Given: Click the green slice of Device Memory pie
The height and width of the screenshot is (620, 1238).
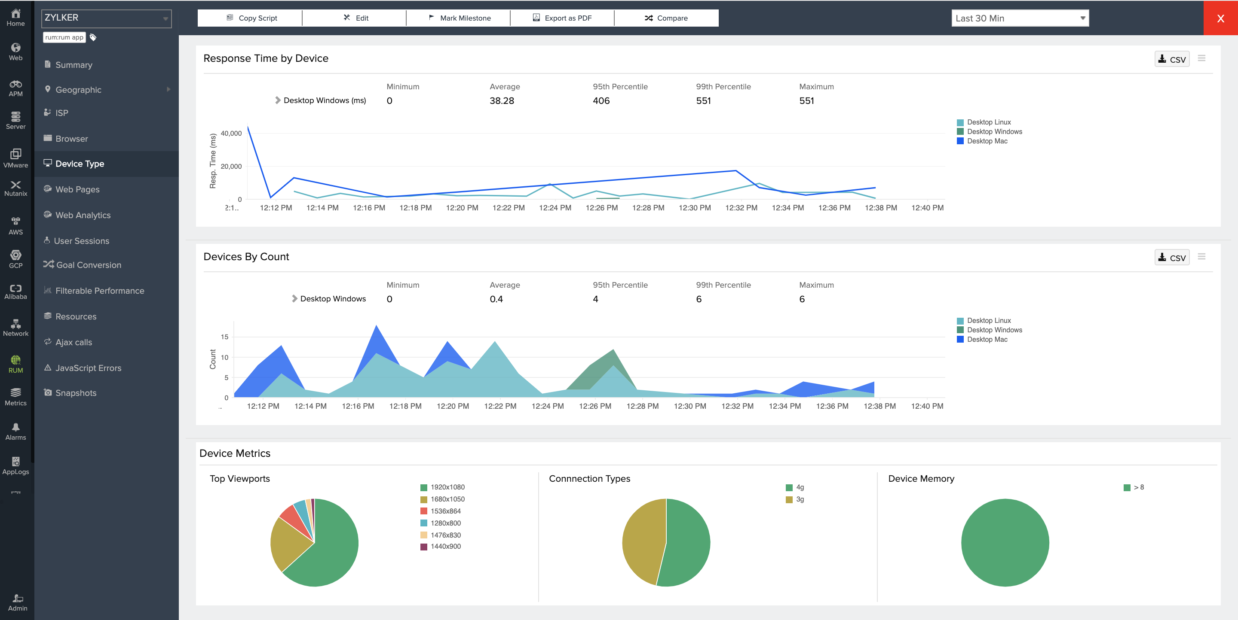Looking at the screenshot, I should (1005, 542).
